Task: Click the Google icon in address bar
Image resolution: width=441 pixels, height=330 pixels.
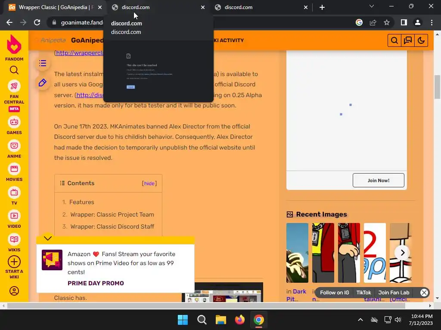Action: tap(359, 22)
